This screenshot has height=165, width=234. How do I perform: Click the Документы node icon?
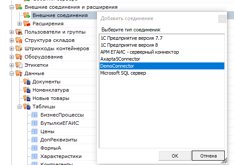point(27,82)
